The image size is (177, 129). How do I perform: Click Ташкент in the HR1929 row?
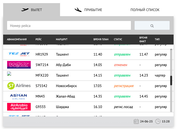click(62, 54)
